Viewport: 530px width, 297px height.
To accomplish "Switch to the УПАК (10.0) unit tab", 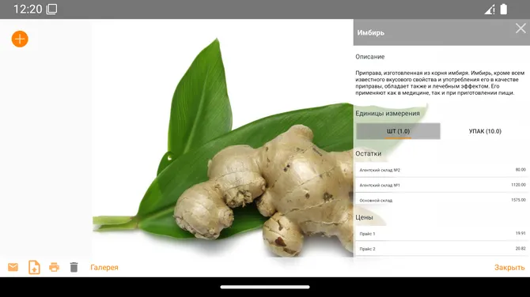I will tap(485, 131).
